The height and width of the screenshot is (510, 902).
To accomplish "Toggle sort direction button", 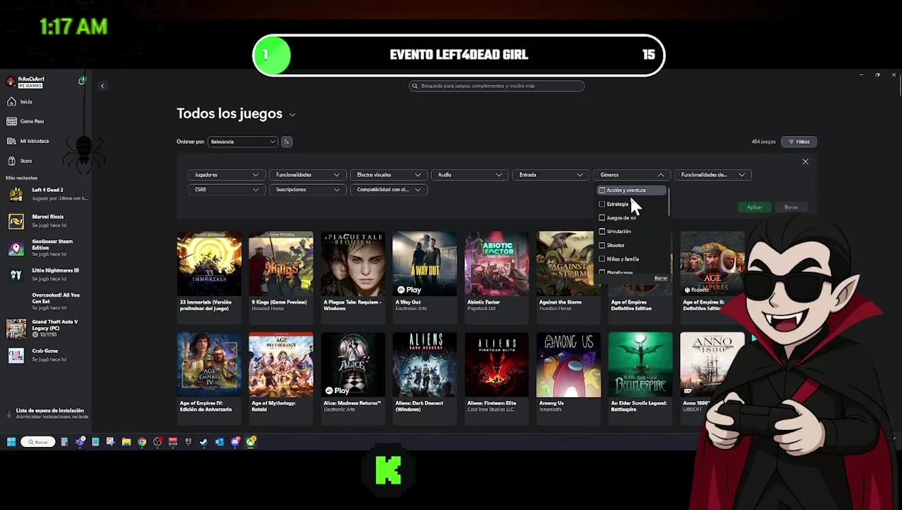I will (x=286, y=142).
